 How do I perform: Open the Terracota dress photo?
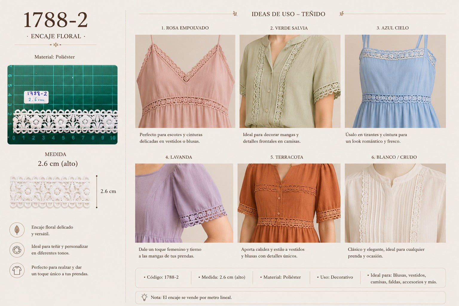(x=289, y=203)
